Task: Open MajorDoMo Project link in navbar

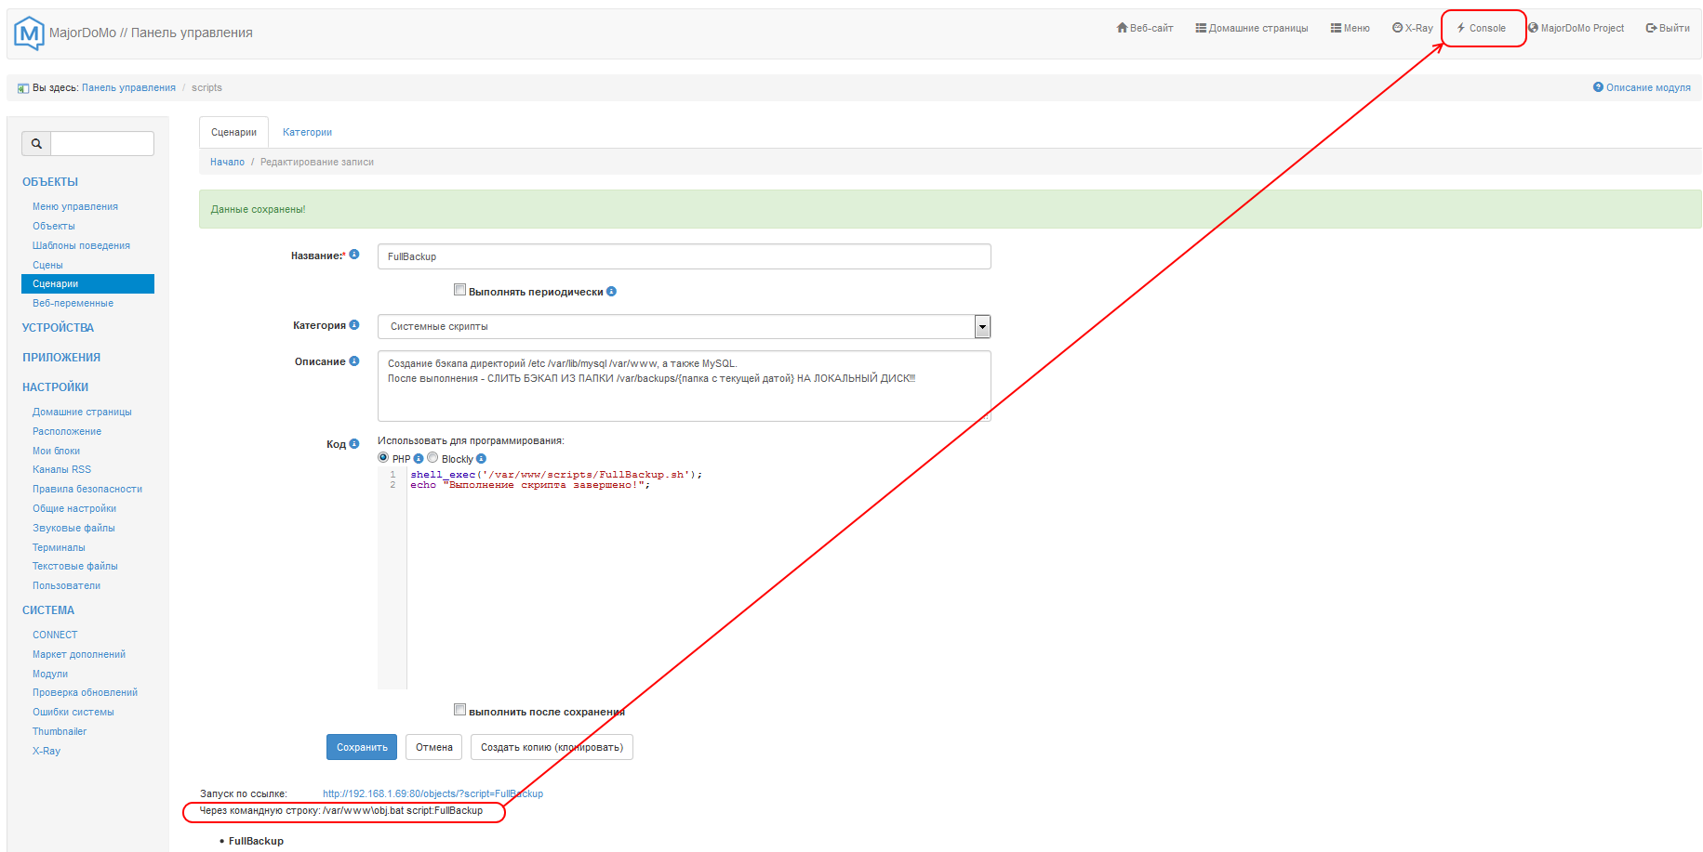Action: pos(1577,28)
